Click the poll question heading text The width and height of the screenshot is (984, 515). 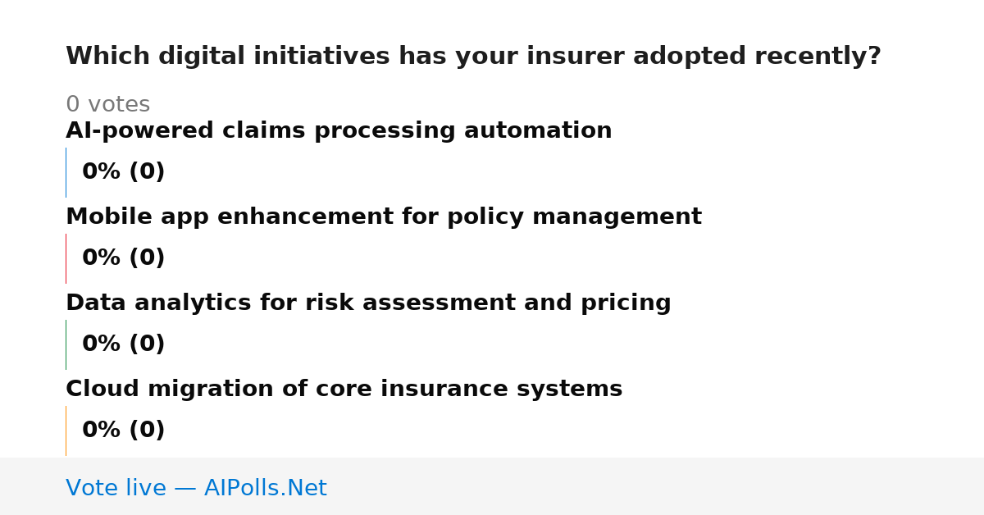[473, 57]
